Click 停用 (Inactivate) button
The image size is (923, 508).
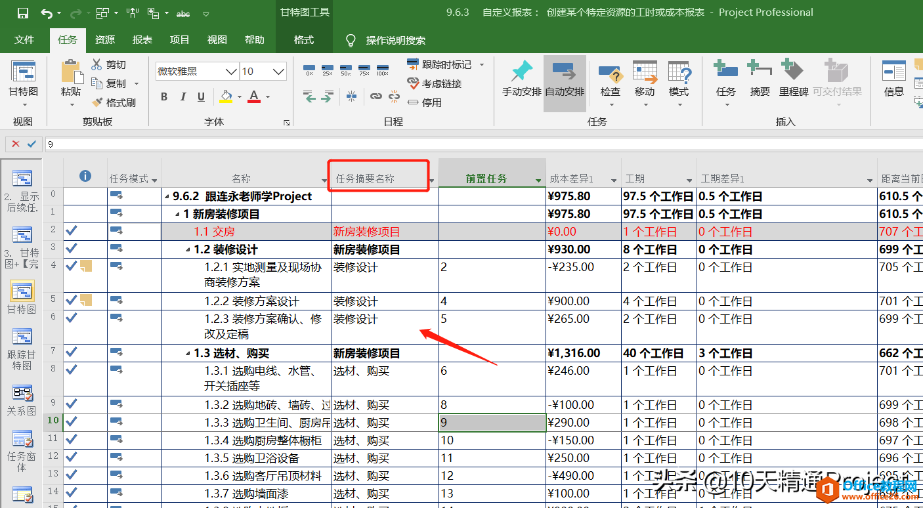(x=424, y=102)
